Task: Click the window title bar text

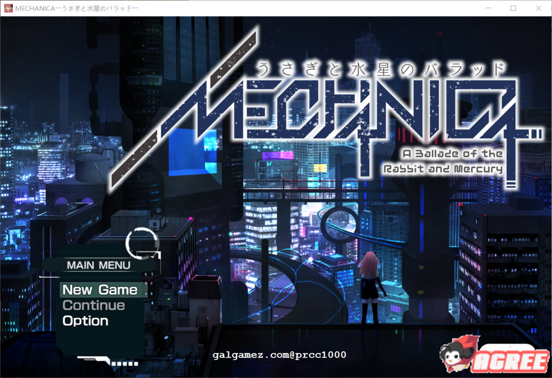Action: [x=77, y=8]
